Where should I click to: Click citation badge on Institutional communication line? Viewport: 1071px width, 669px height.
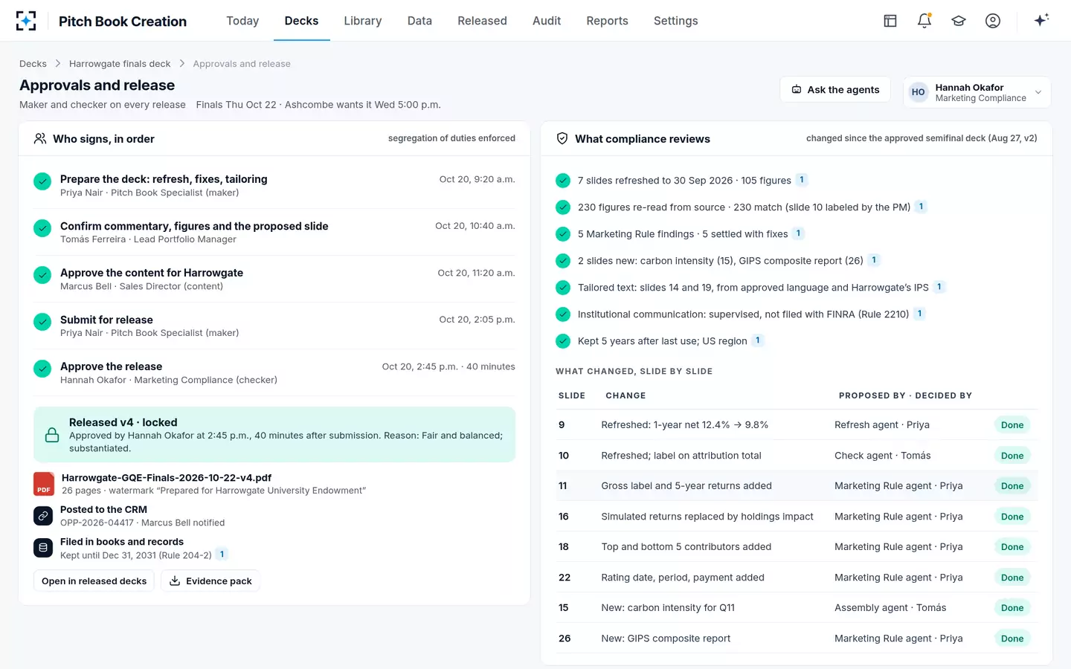click(x=919, y=314)
